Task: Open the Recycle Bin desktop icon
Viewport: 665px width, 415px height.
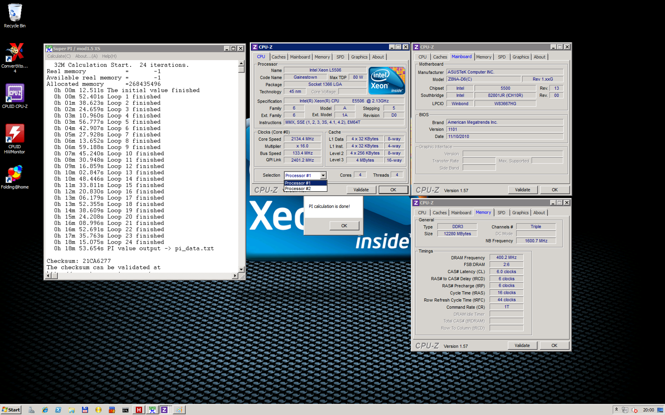Action: [15, 16]
